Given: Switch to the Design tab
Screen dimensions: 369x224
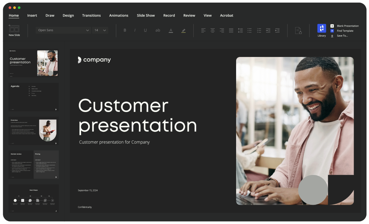Looking at the screenshot, I should tap(68, 15).
